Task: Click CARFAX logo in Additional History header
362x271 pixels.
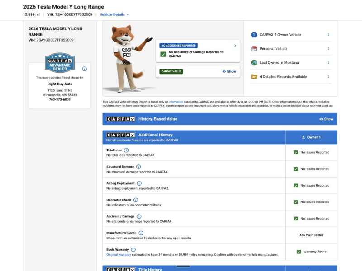Action: (121, 135)
